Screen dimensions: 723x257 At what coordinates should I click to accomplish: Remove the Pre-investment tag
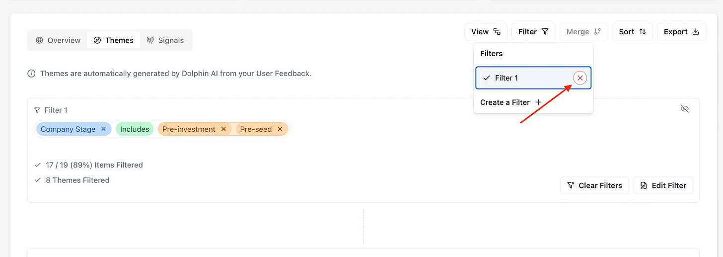click(223, 129)
